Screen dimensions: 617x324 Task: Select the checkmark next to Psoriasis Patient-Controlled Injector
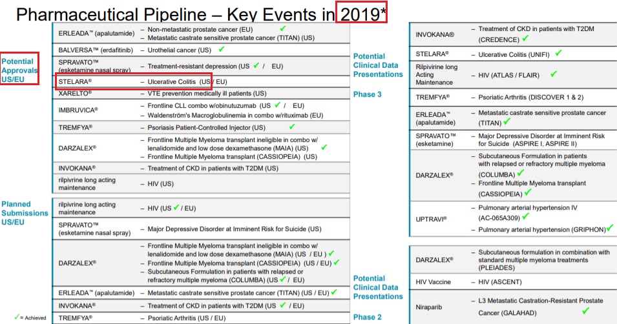[292, 127]
